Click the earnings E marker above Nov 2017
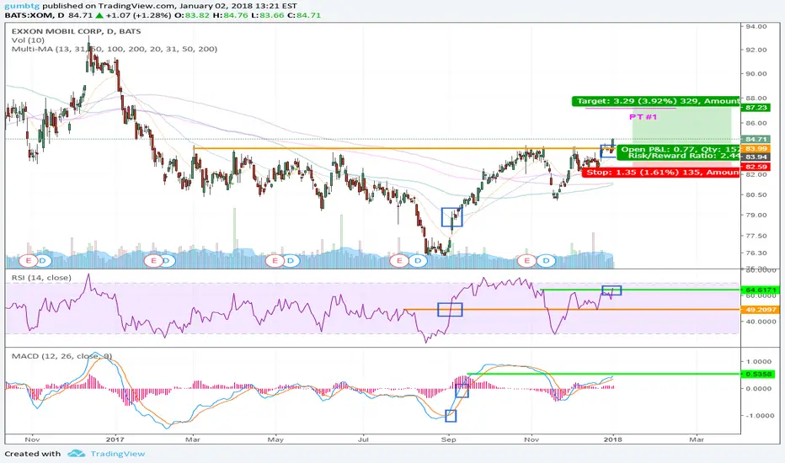 (x=526, y=260)
